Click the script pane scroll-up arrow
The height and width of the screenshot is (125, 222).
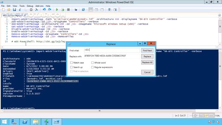tap(220, 19)
